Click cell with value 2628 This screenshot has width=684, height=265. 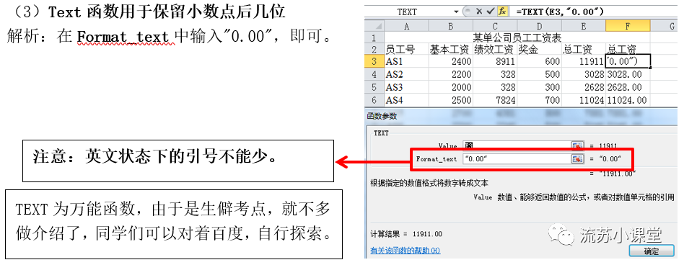584,87
